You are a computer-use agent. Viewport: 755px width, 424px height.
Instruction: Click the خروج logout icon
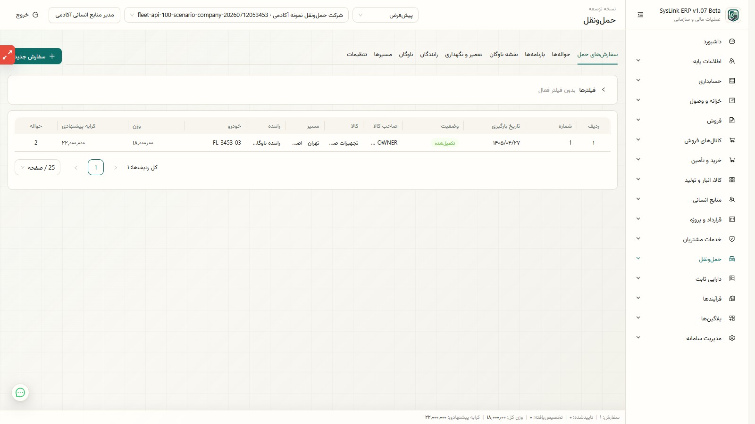click(35, 15)
